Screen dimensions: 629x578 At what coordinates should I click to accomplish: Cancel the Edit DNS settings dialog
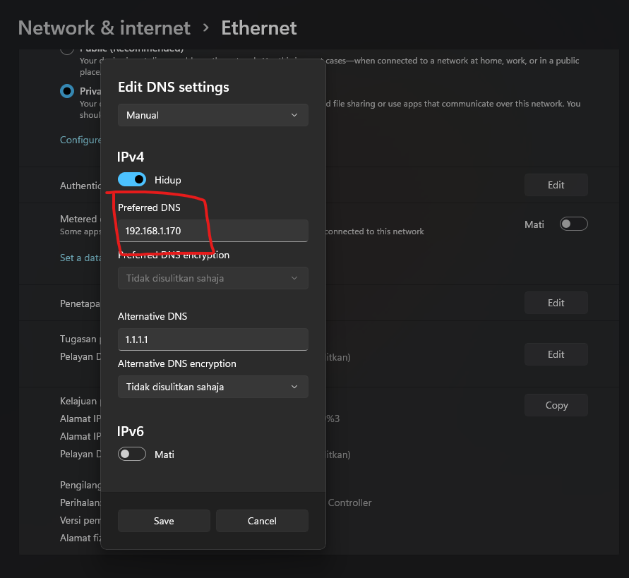[262, 521]
